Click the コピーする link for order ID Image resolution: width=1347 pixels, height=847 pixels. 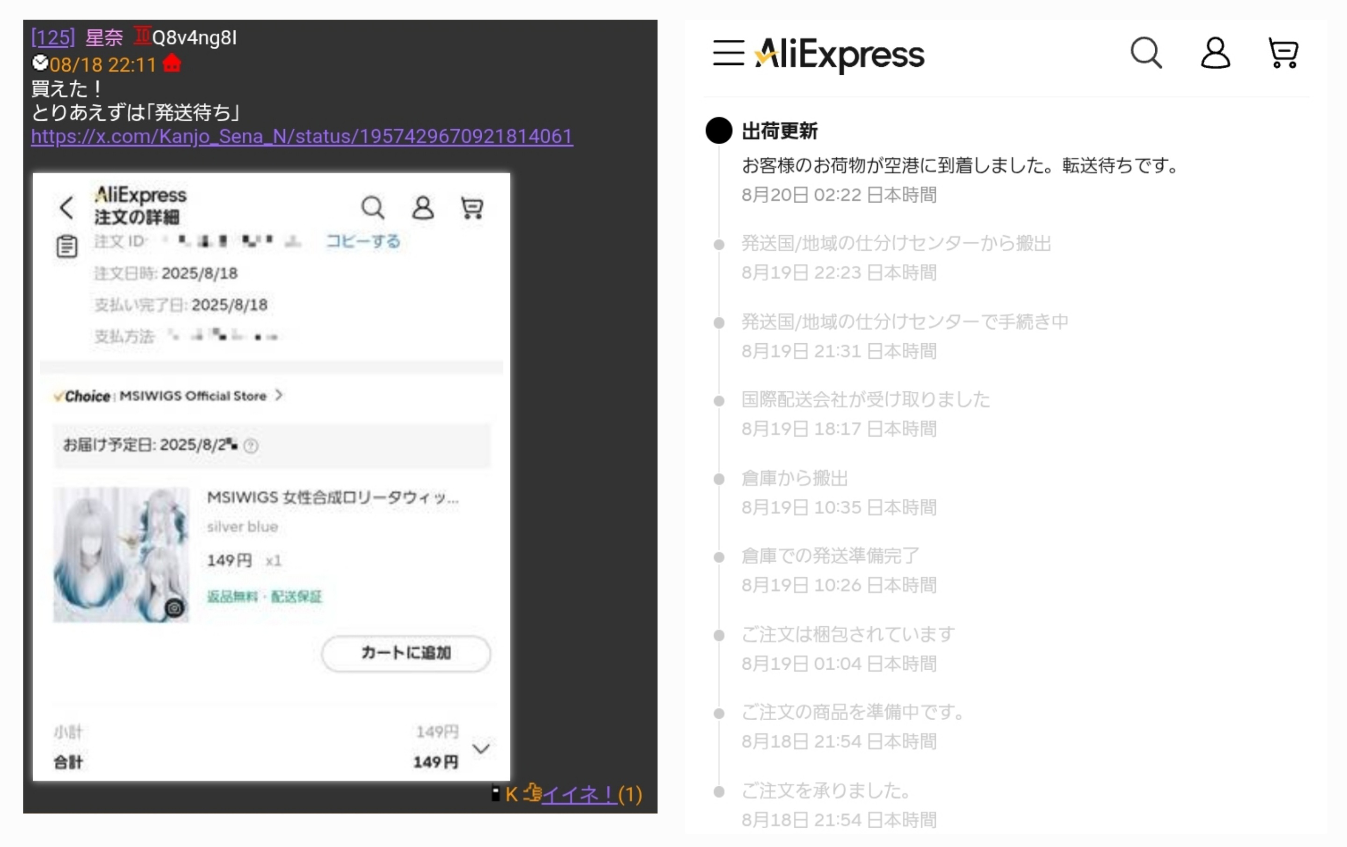point(363,241)
